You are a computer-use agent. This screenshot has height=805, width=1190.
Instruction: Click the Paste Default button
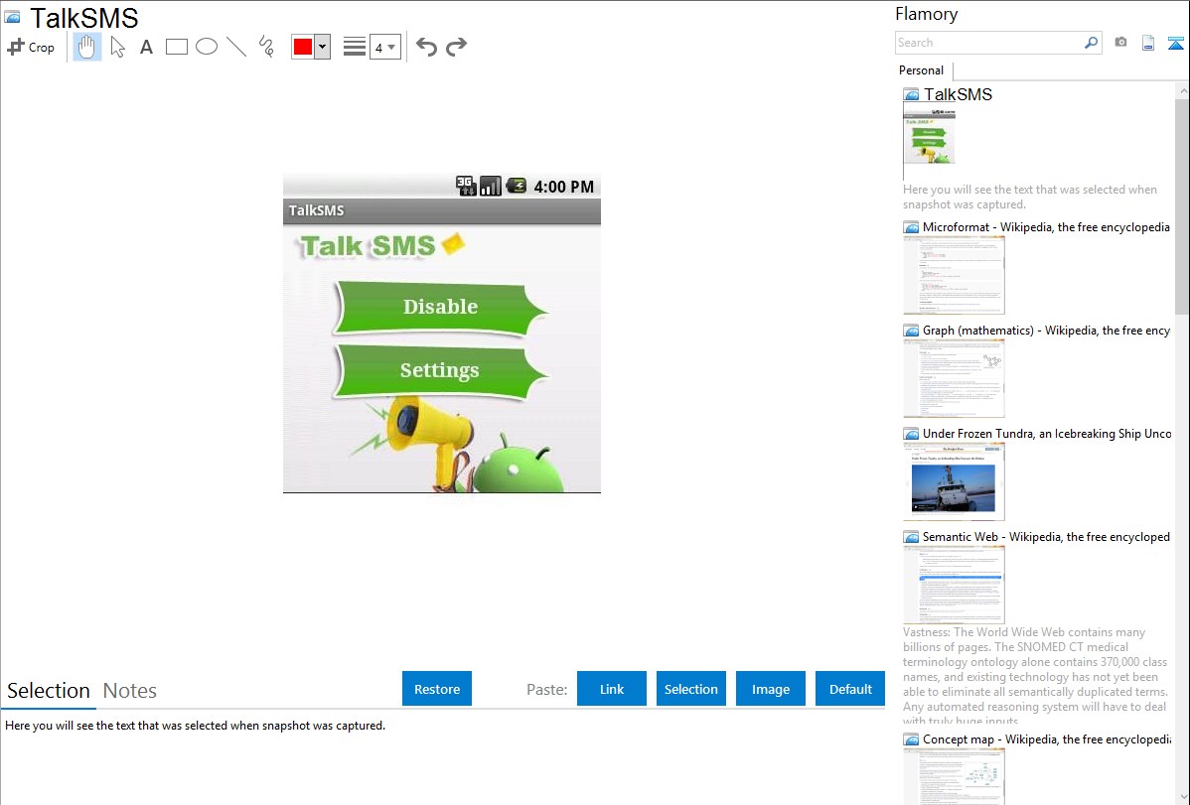click(x=850, y=689)
